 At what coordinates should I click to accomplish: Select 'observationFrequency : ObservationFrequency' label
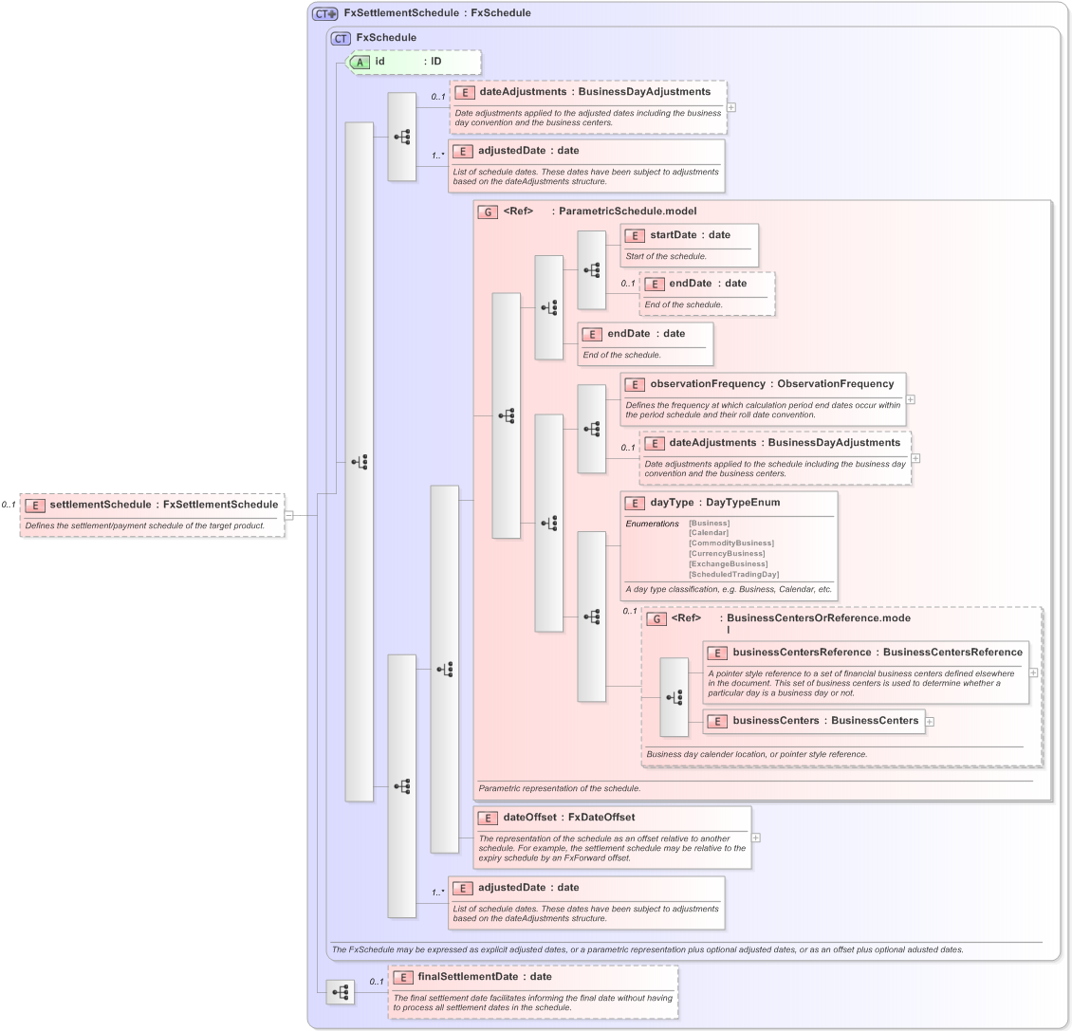tap(772, 384)
